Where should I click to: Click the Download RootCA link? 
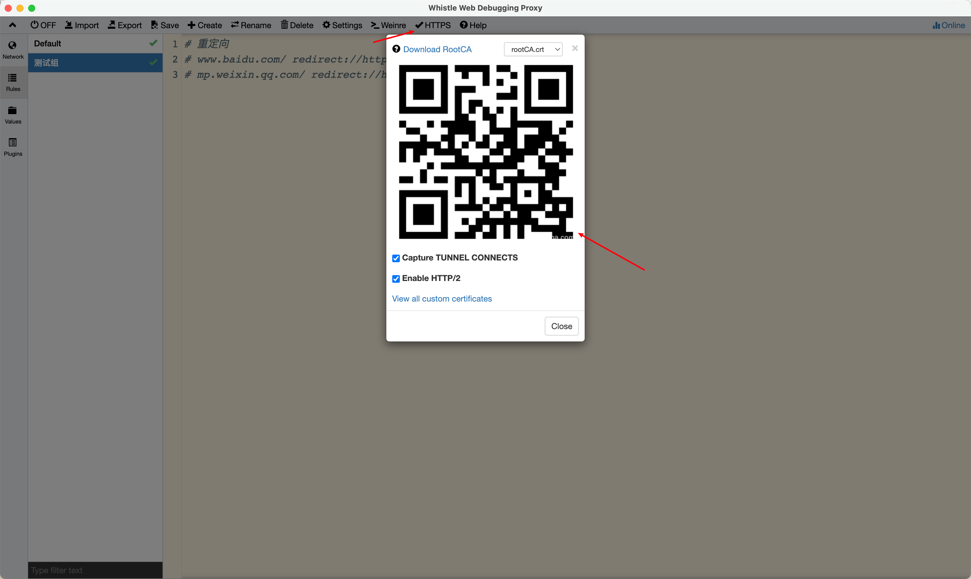437,49
